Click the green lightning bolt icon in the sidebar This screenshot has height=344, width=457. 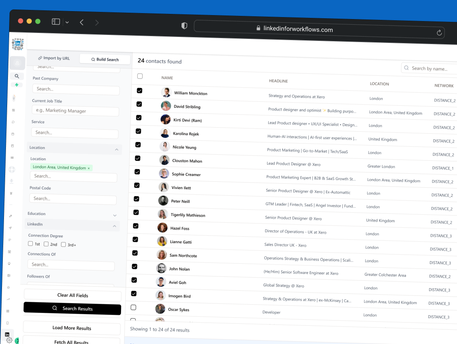17,85
